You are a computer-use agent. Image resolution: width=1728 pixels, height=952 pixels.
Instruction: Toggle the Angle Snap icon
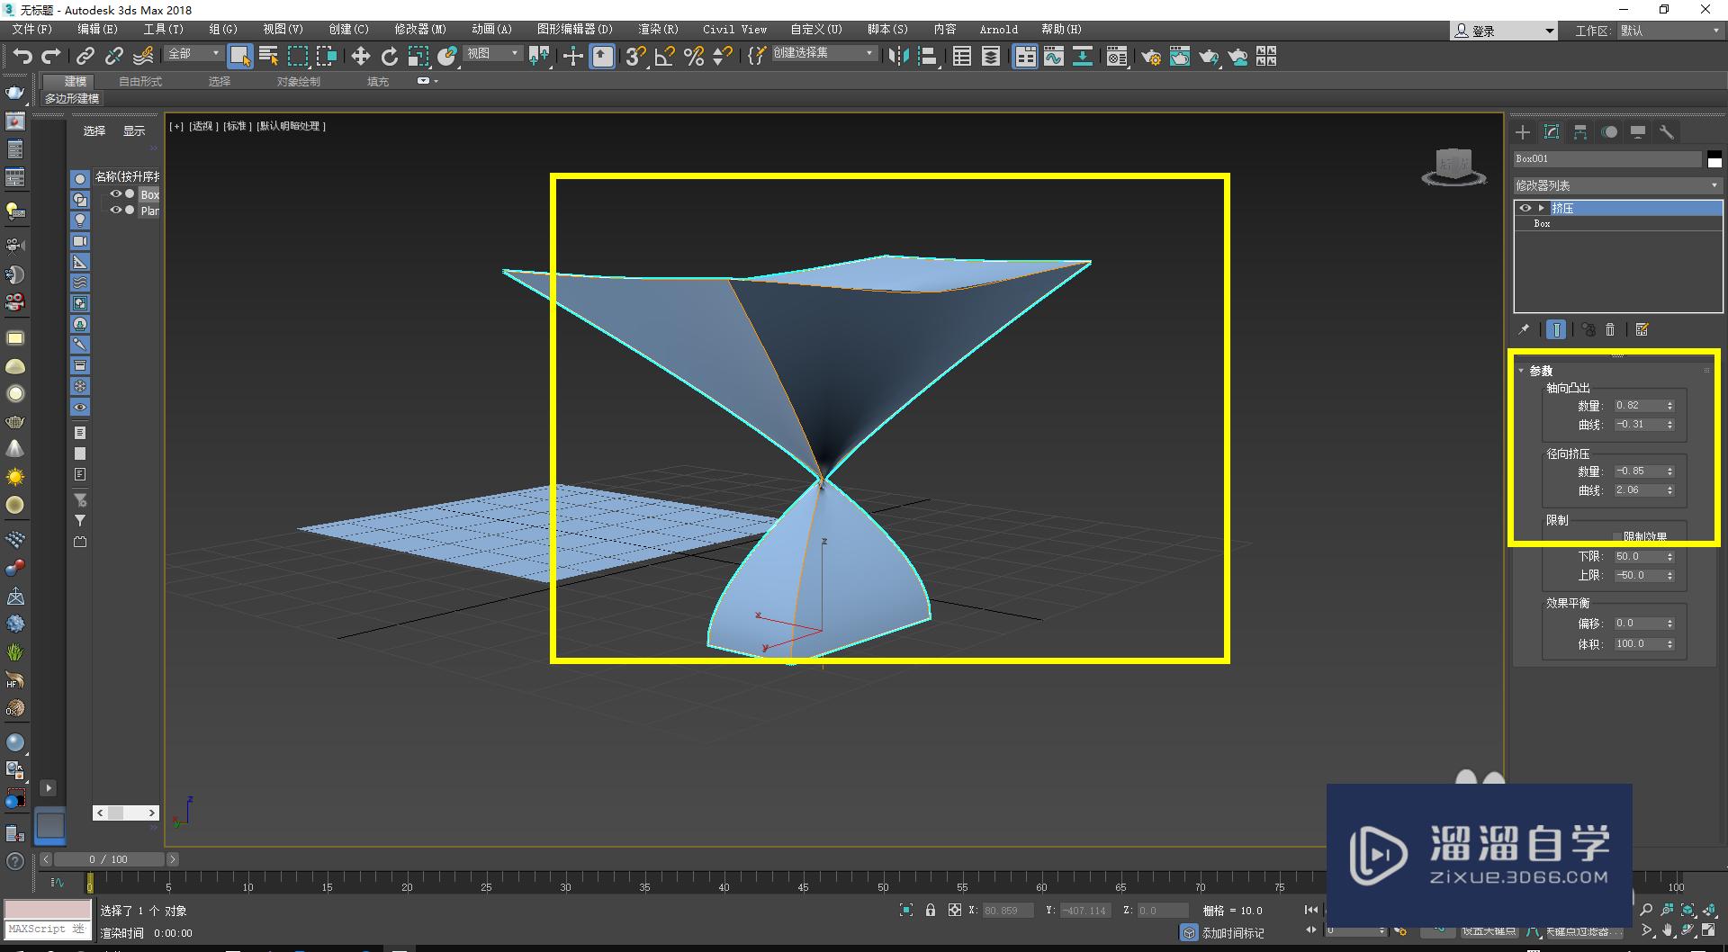coord(664,57)
